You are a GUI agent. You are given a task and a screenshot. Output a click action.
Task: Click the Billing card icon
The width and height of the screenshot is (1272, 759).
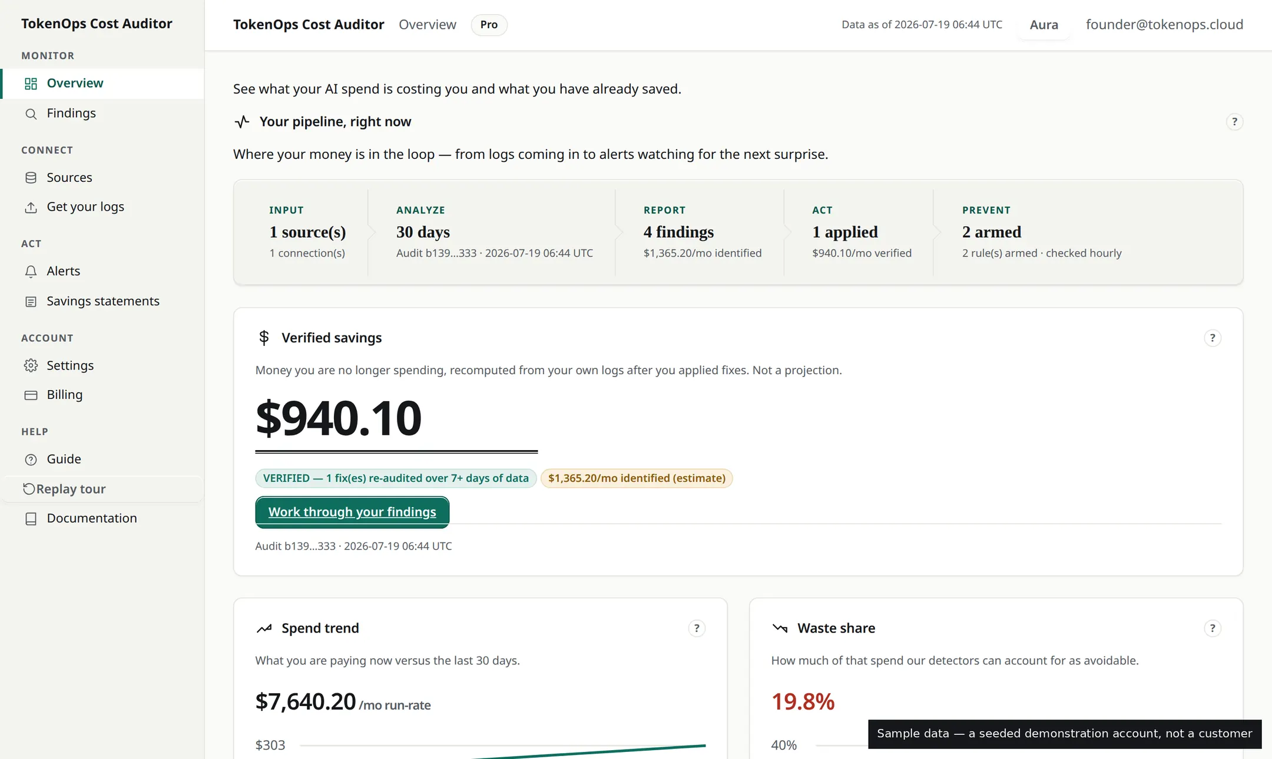pyautogui.click(x=31, y=395)
